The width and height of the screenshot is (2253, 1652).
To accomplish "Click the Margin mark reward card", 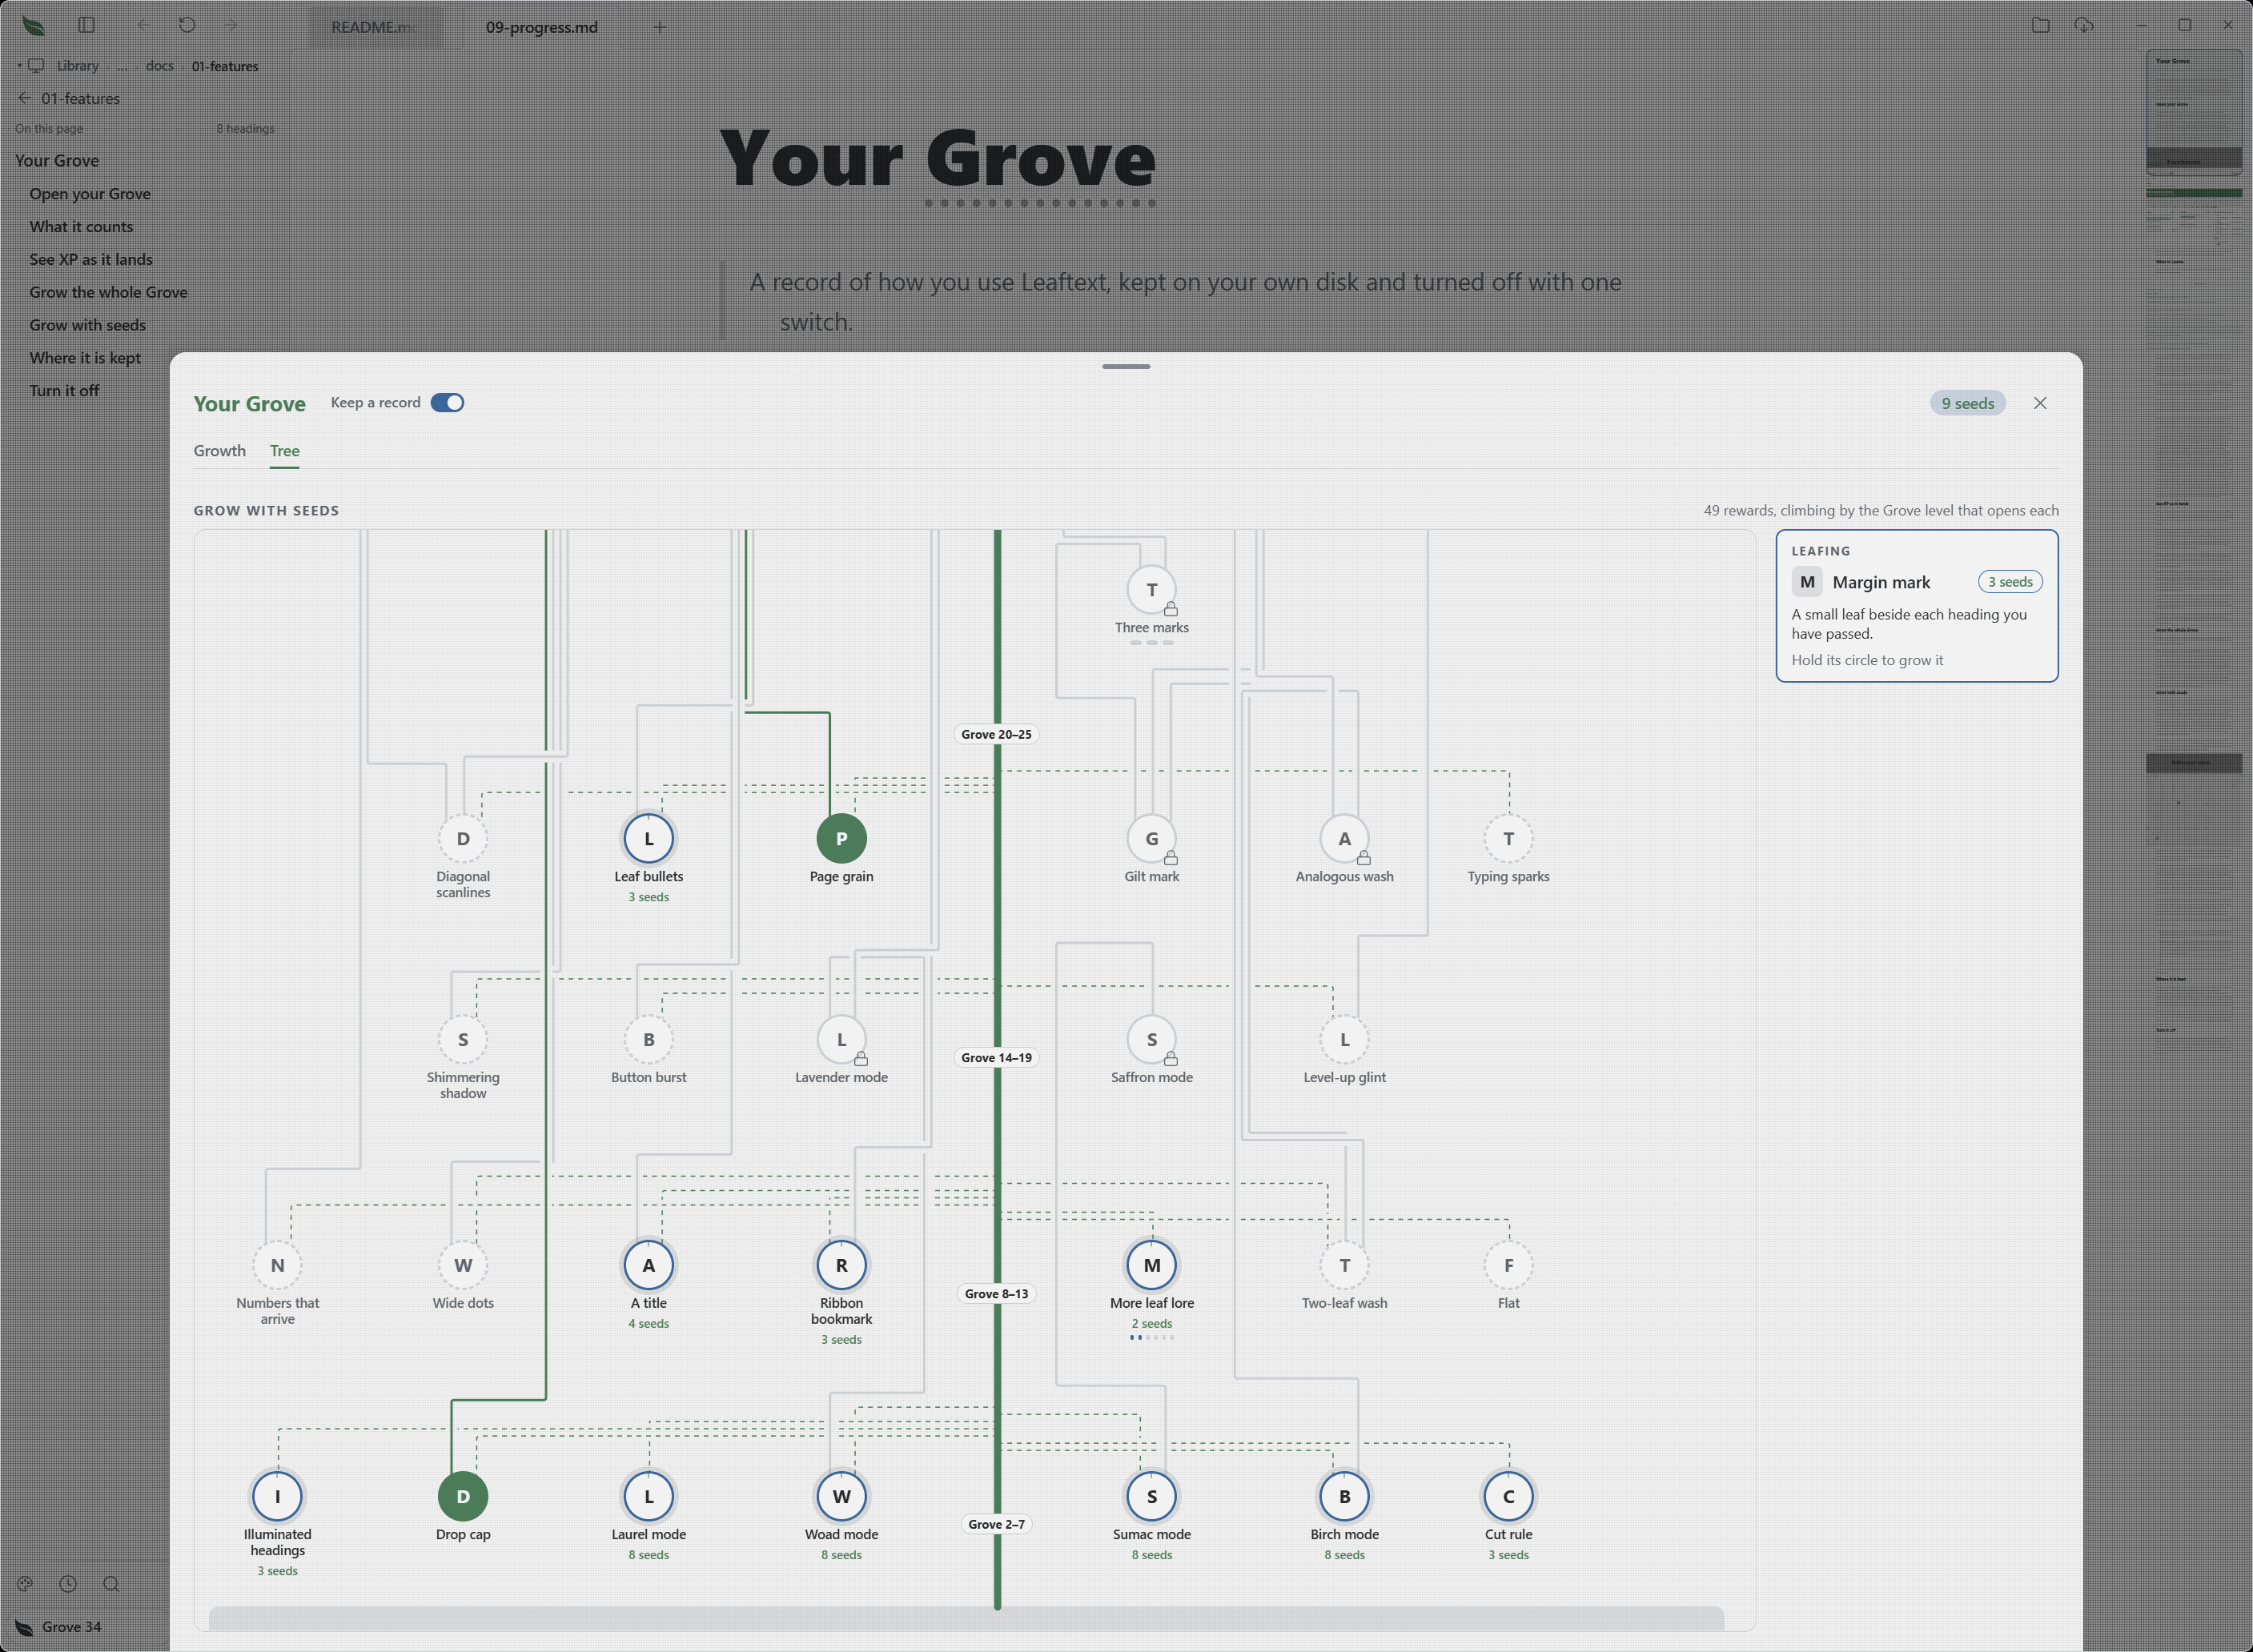I will [x=1916, y=605].
